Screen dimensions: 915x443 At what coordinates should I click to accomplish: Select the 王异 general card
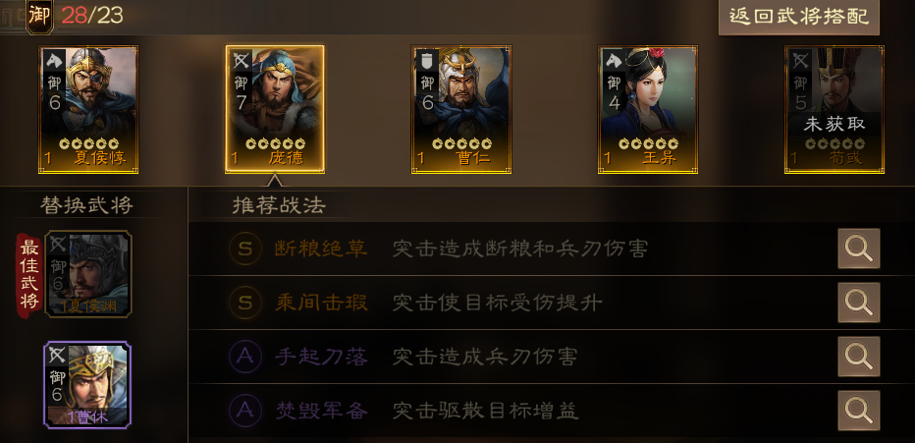648,110
